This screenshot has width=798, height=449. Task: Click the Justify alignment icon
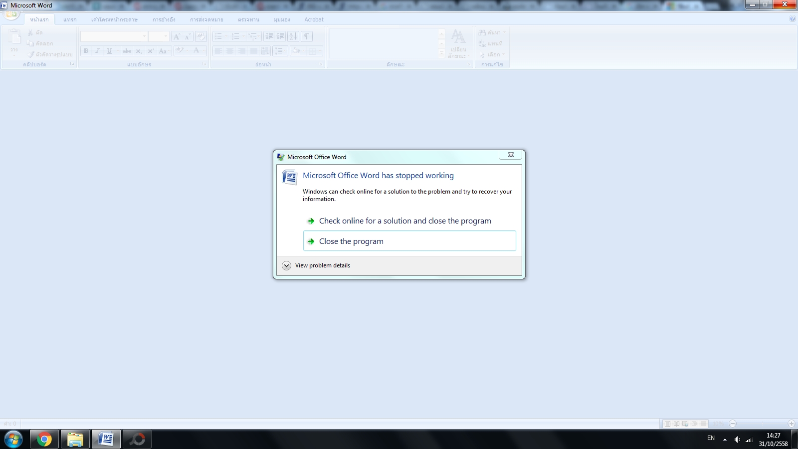click(x=254, y=51)
